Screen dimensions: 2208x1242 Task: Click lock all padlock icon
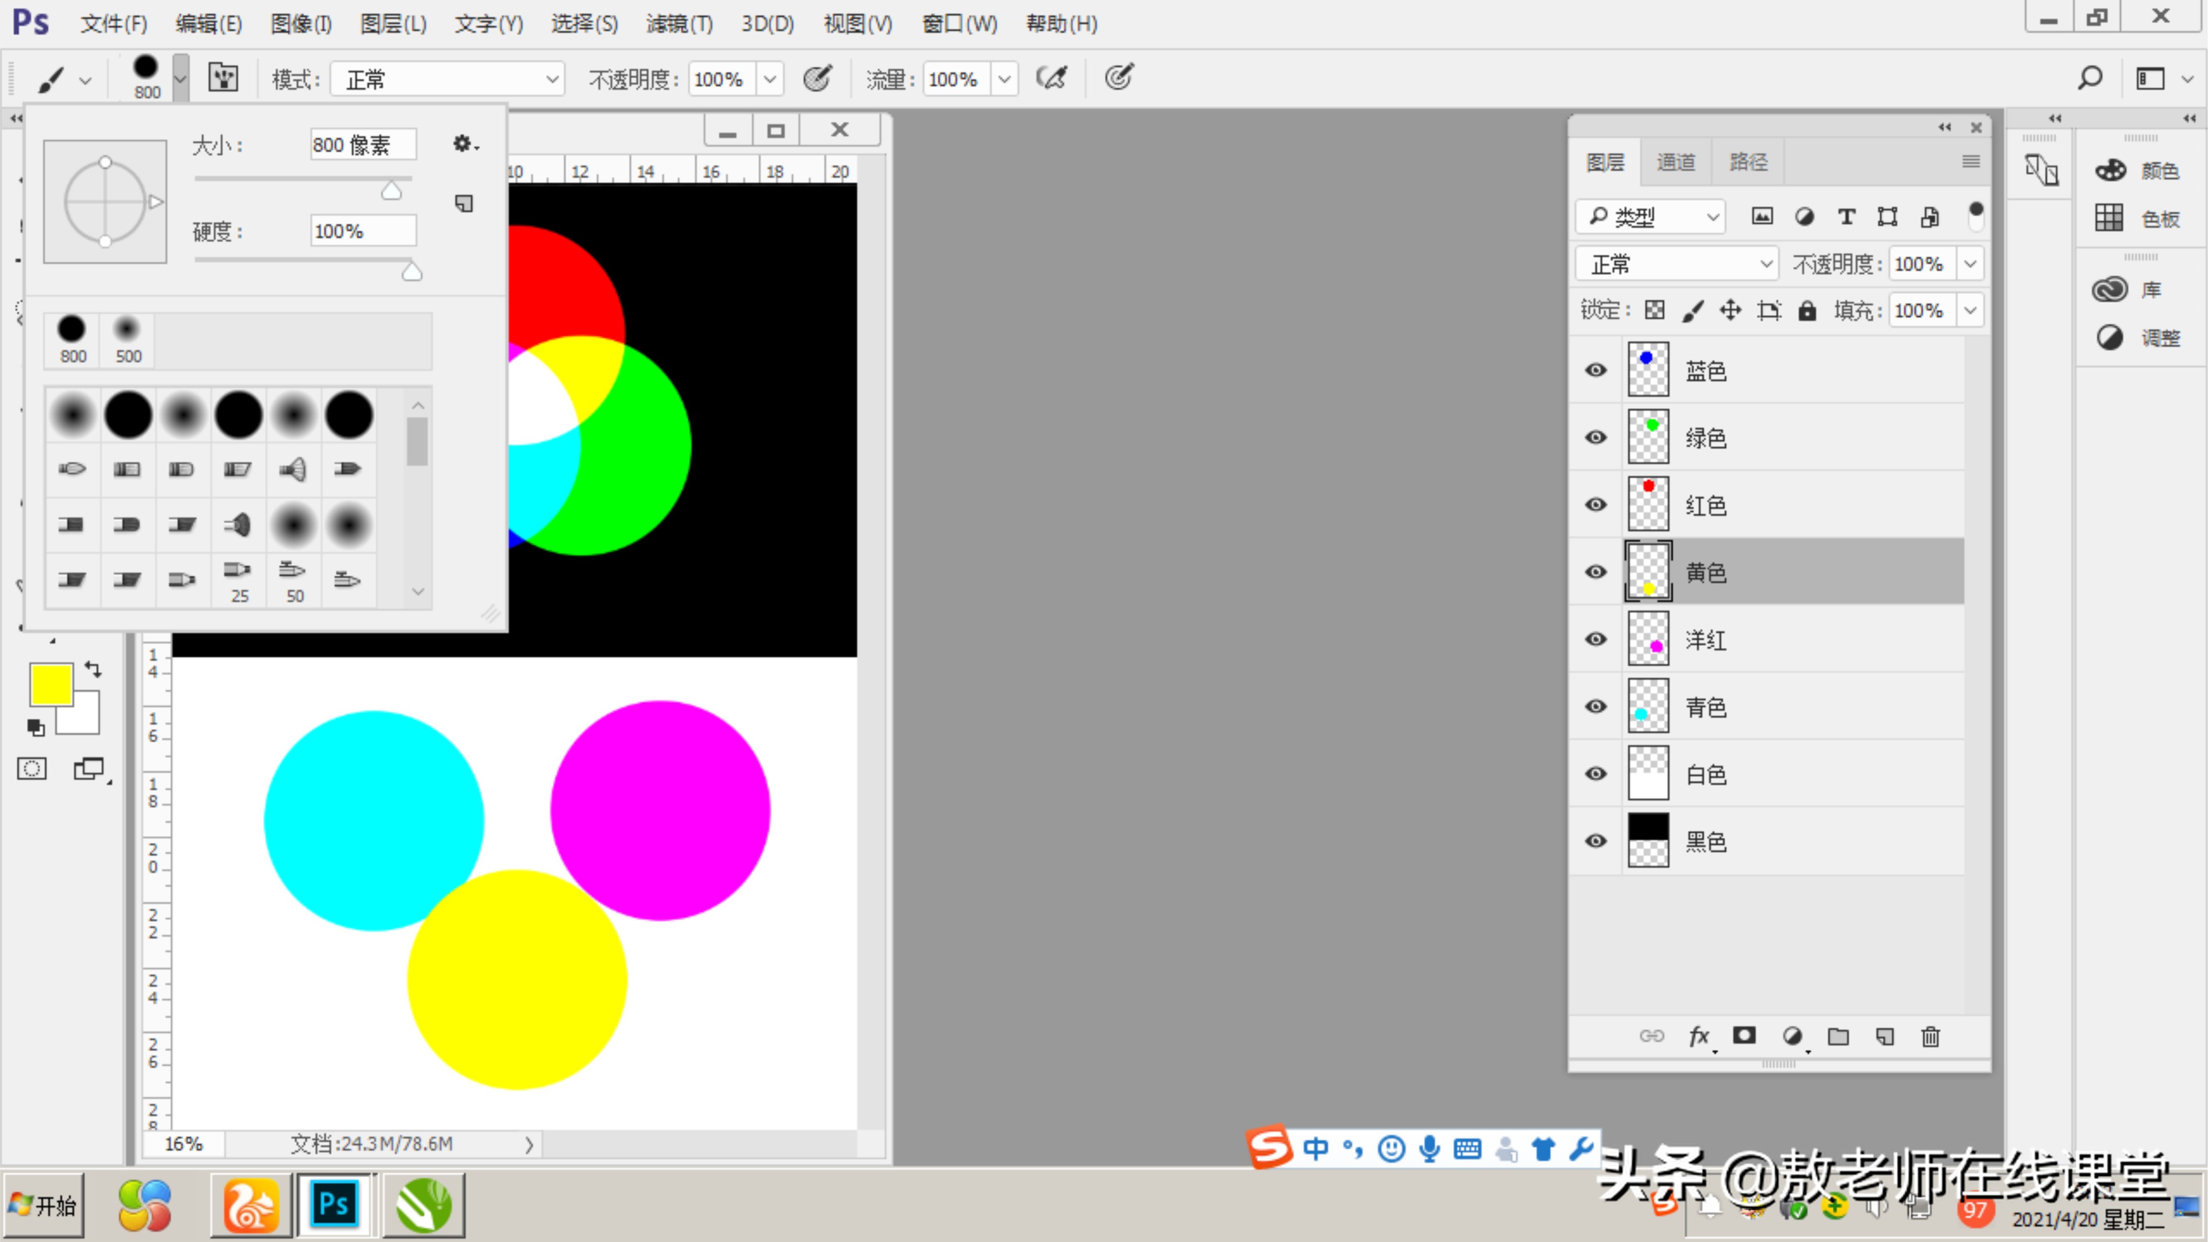coord(1807,310)
